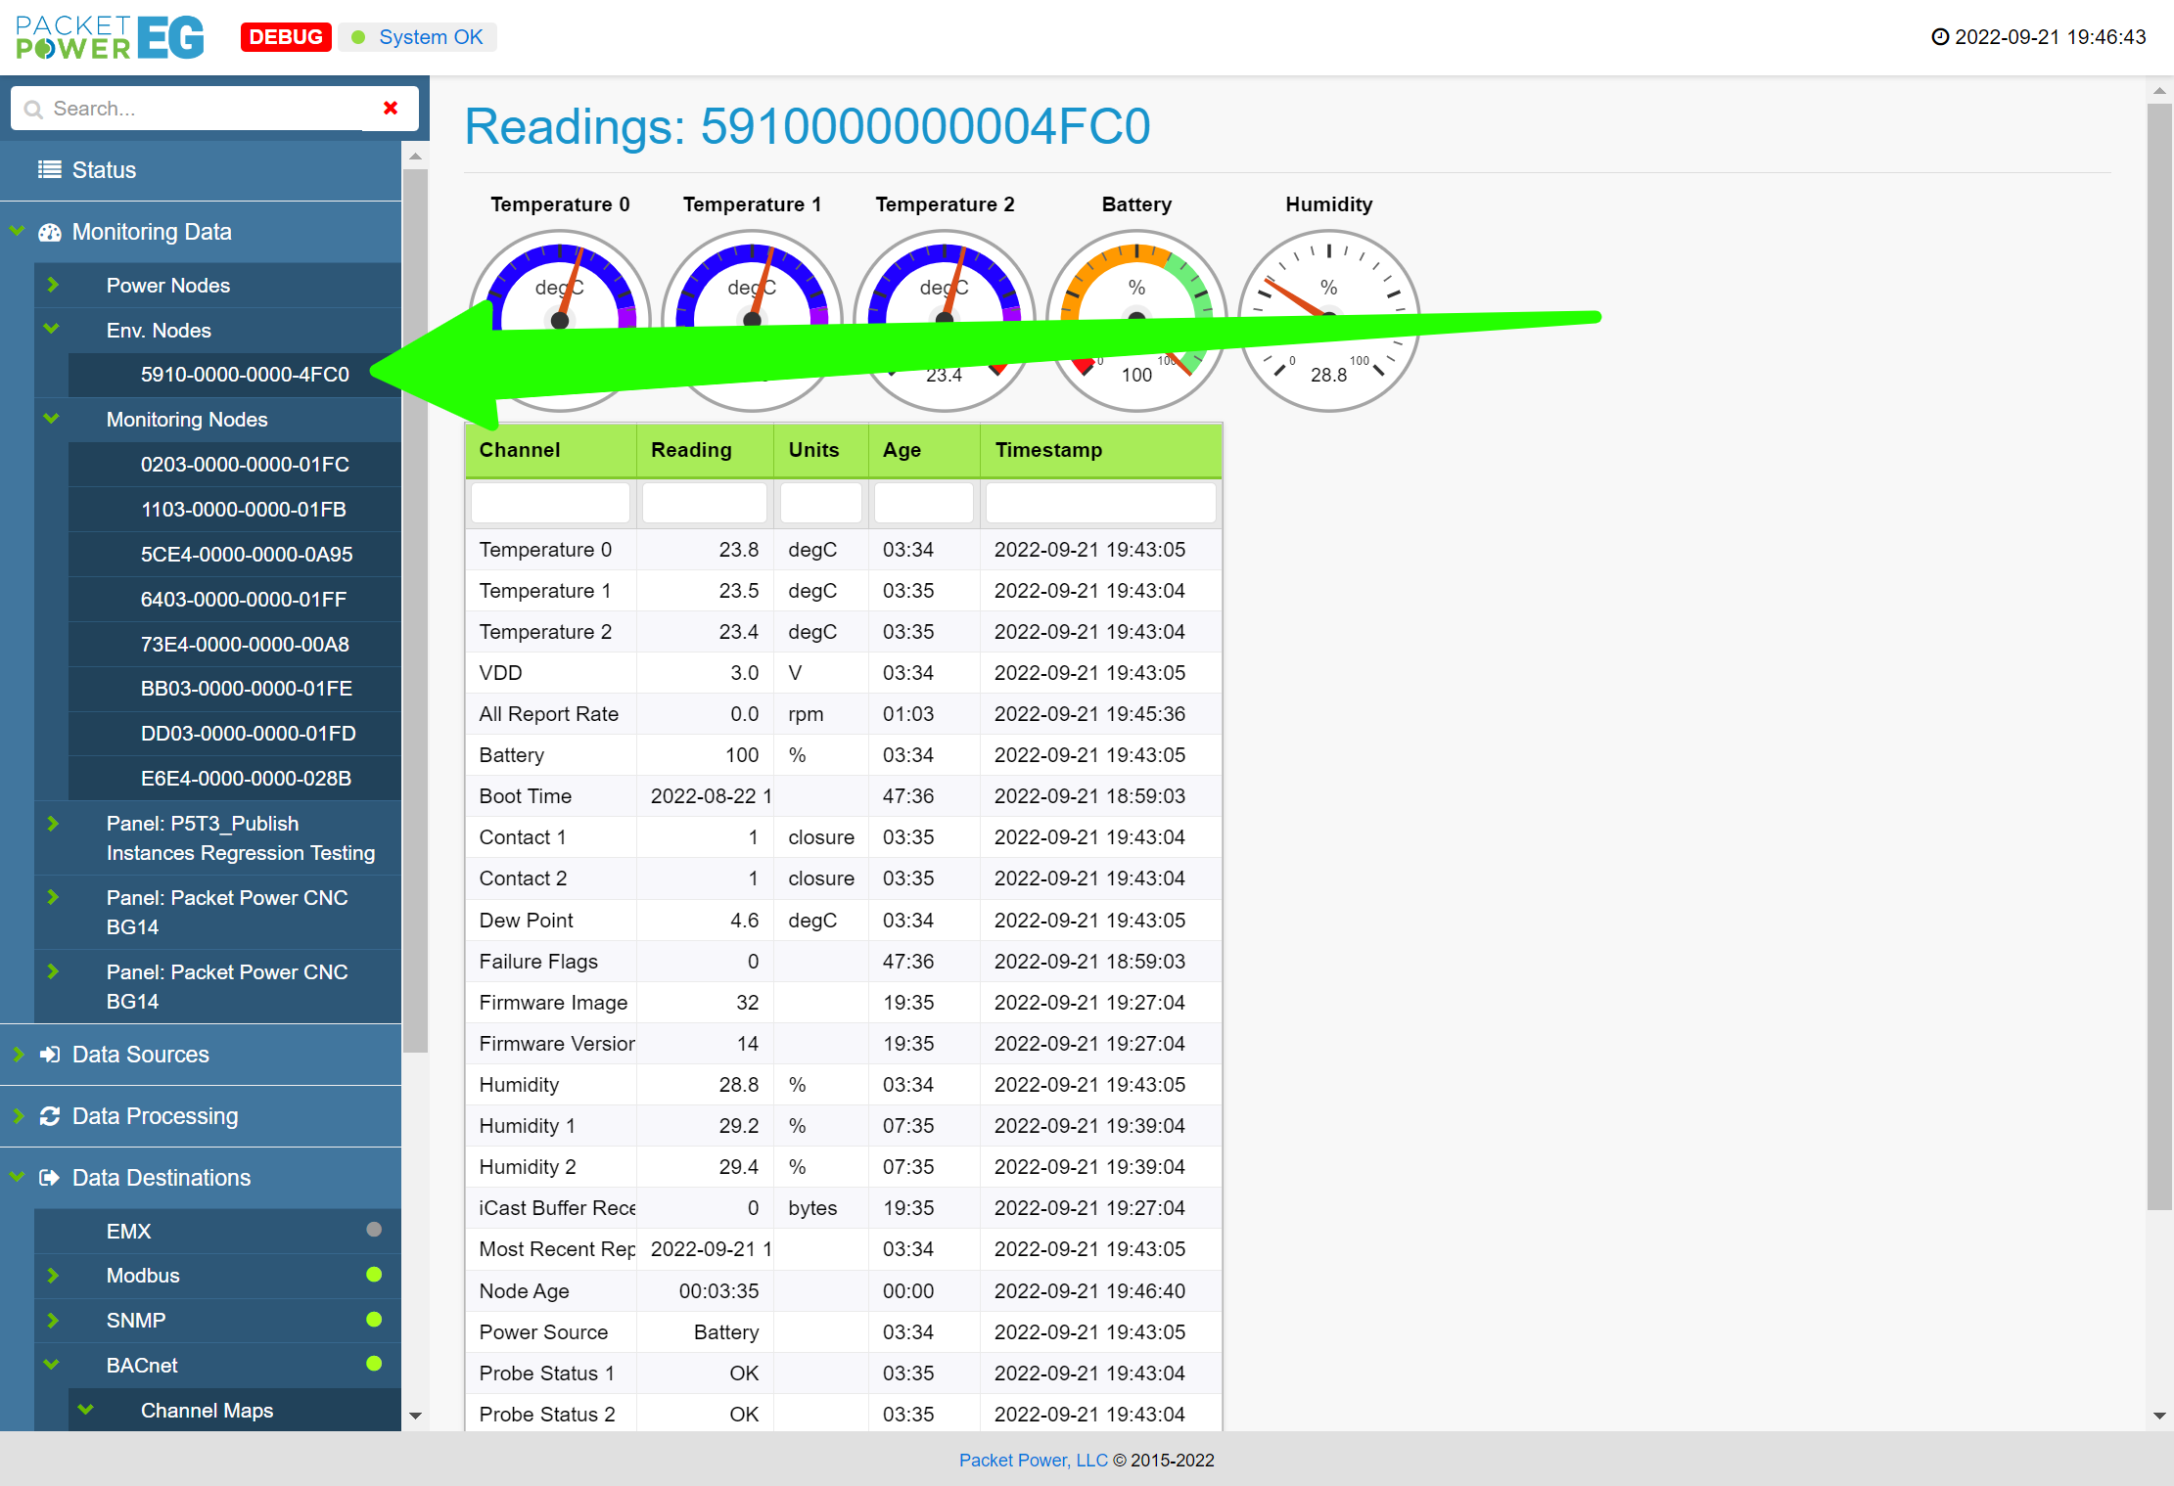Open the Packet Power, LLC link
The width and height of the screenshot is (2174, 1486).
point(1033,1460)
